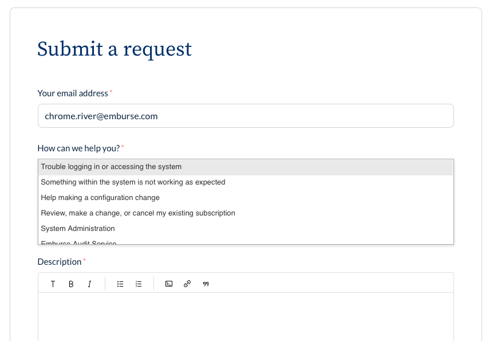Image resolution: width=493 pixels, height=341 pixels.
Task: Choose the "System Administration" option
Action: 78,229
